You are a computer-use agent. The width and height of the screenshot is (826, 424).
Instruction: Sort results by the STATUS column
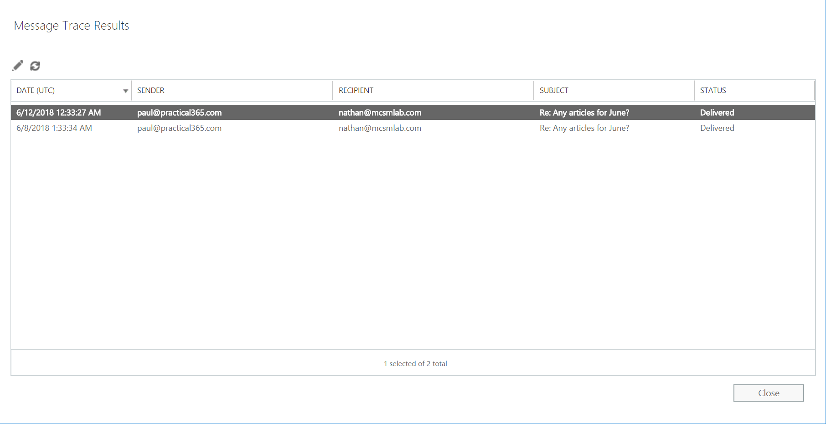(x=713, y=90)
